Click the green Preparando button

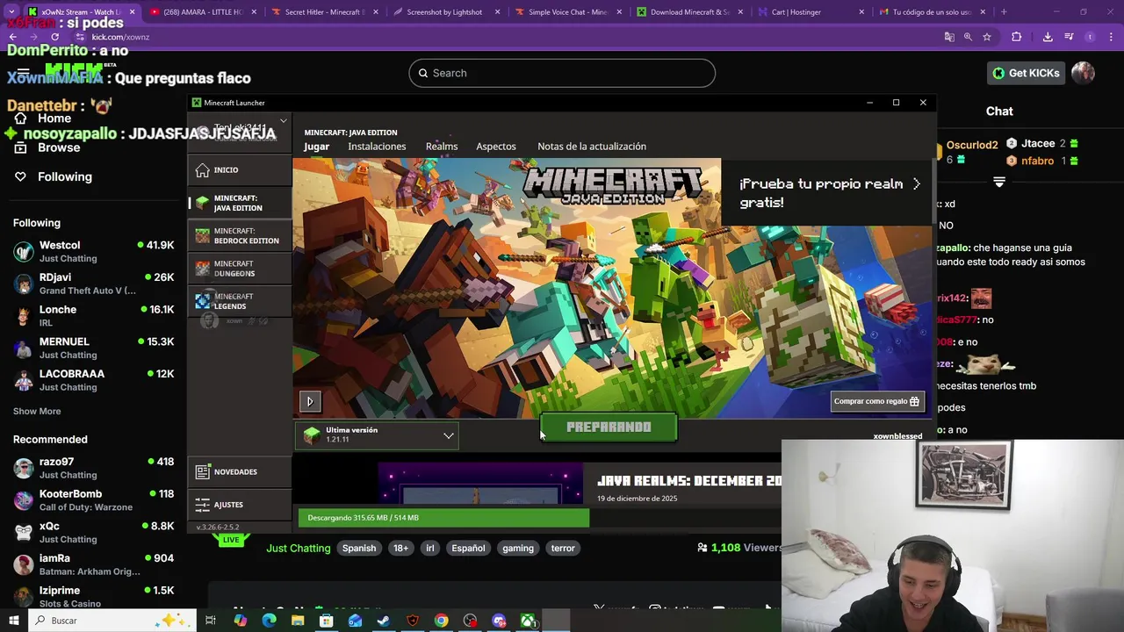click(609, 427)
